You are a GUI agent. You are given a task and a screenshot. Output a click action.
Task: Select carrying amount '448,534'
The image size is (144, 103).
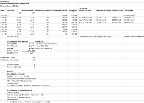pyautogui.click(x=74, y=18)
